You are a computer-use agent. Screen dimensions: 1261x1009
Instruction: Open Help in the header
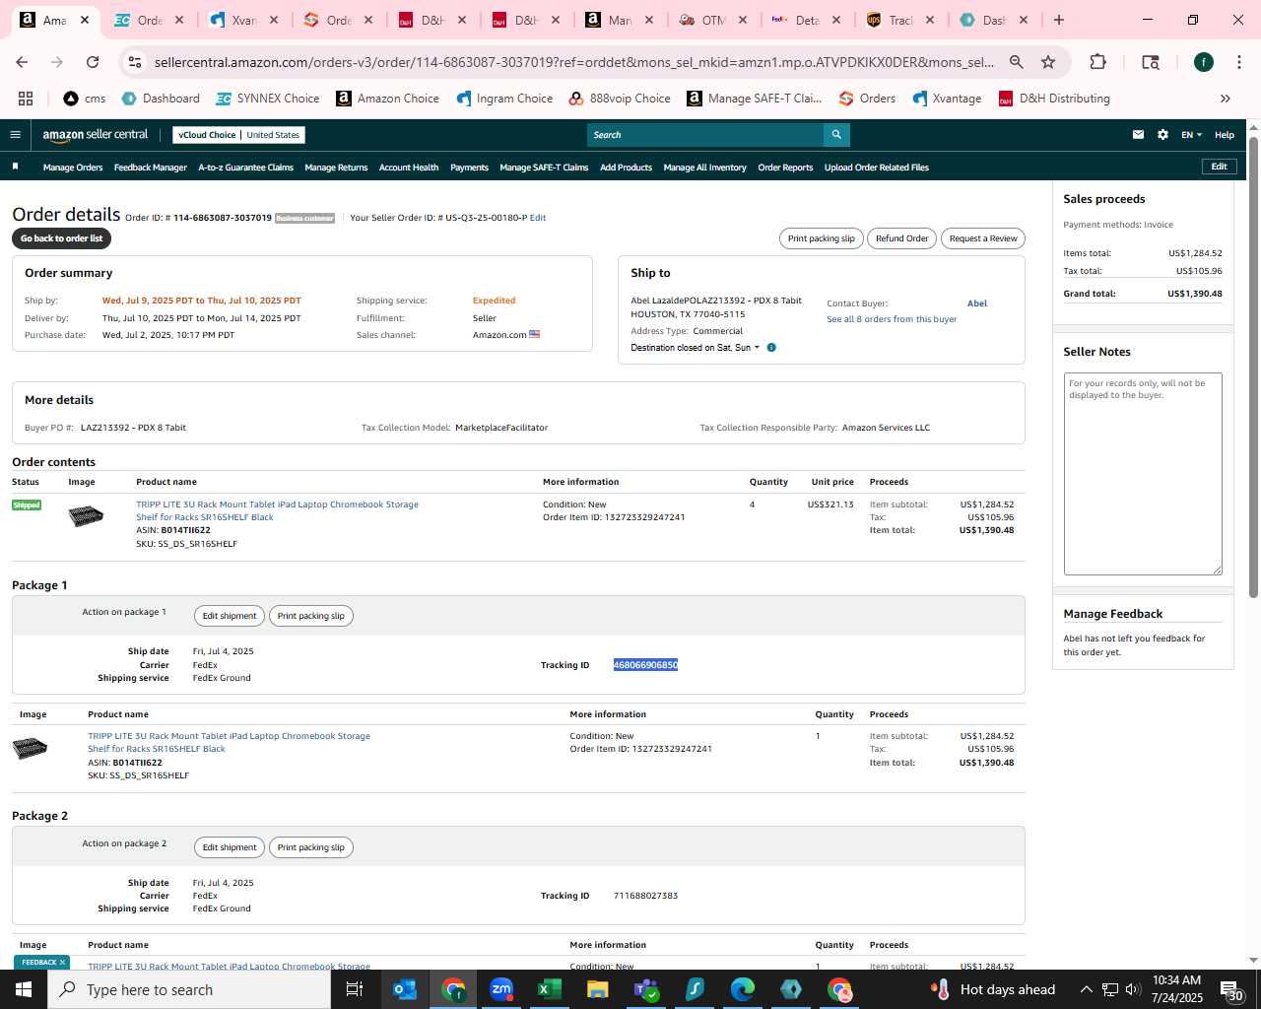1225,135
